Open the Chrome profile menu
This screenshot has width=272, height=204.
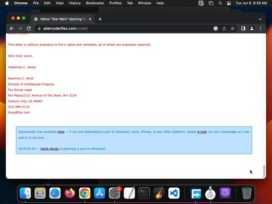(252, 28)
